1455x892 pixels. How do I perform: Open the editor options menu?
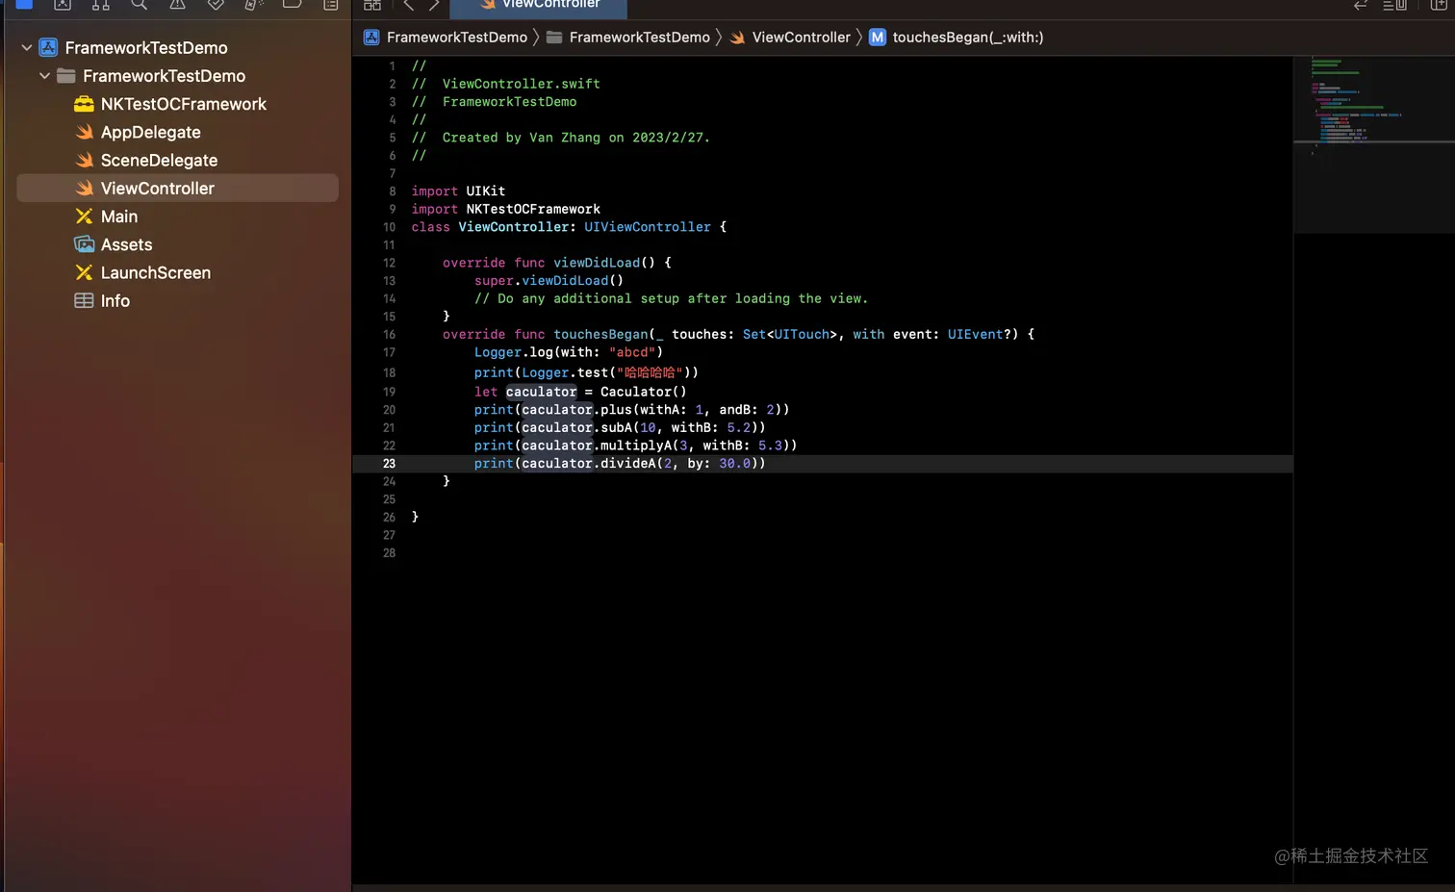[1394, 5]
